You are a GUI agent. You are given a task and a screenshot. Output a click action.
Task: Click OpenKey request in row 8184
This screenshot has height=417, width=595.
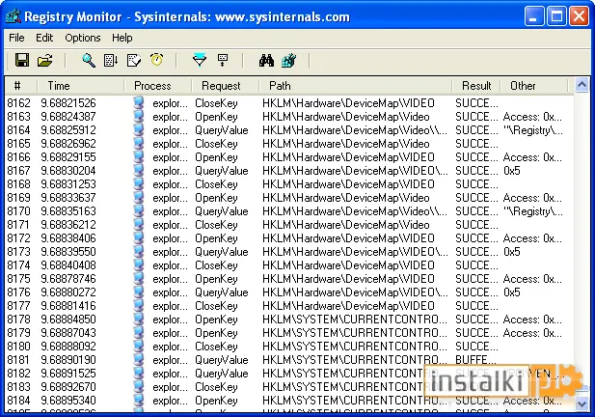point(216,401)
